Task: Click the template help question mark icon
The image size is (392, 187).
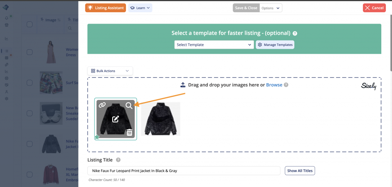Action: coord(295,34)
